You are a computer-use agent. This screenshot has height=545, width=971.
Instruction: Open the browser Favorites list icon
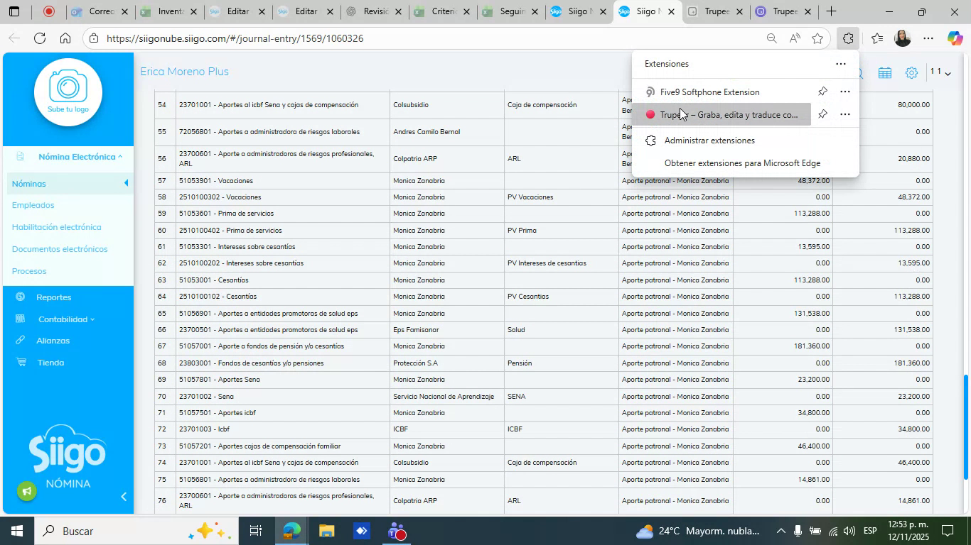877,38
